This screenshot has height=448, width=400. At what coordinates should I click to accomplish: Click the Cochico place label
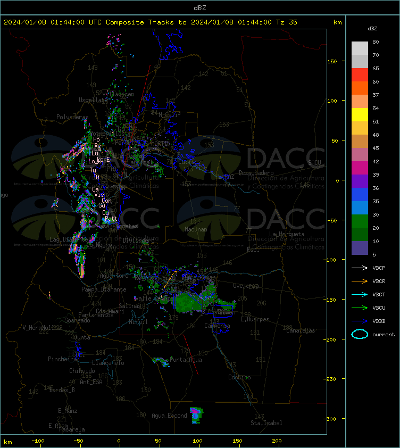pos(239,377)
